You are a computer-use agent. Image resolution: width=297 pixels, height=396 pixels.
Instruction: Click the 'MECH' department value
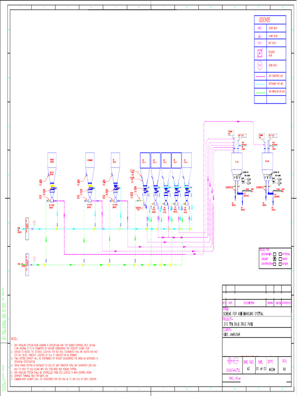[x=272, y=369]
